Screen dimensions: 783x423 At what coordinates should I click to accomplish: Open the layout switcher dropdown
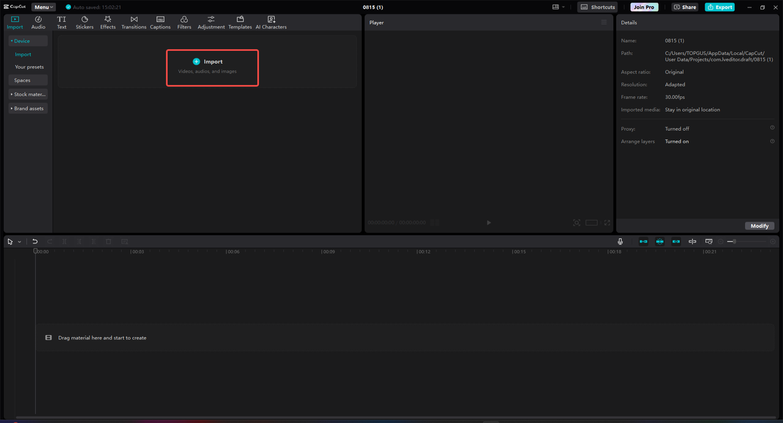click(x=558, y=7)
